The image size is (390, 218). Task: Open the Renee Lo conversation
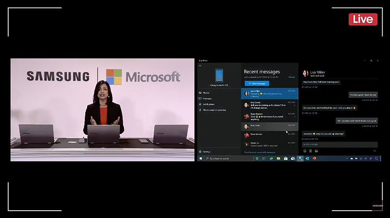tap(270, 144)
